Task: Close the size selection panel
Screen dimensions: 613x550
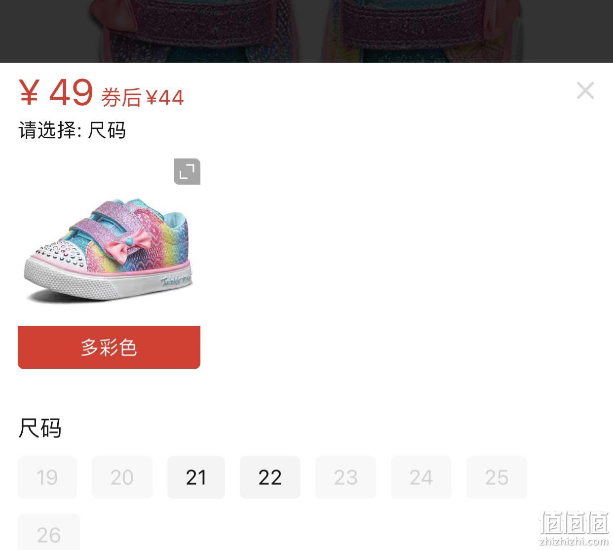Action: [x=585, y=90]
